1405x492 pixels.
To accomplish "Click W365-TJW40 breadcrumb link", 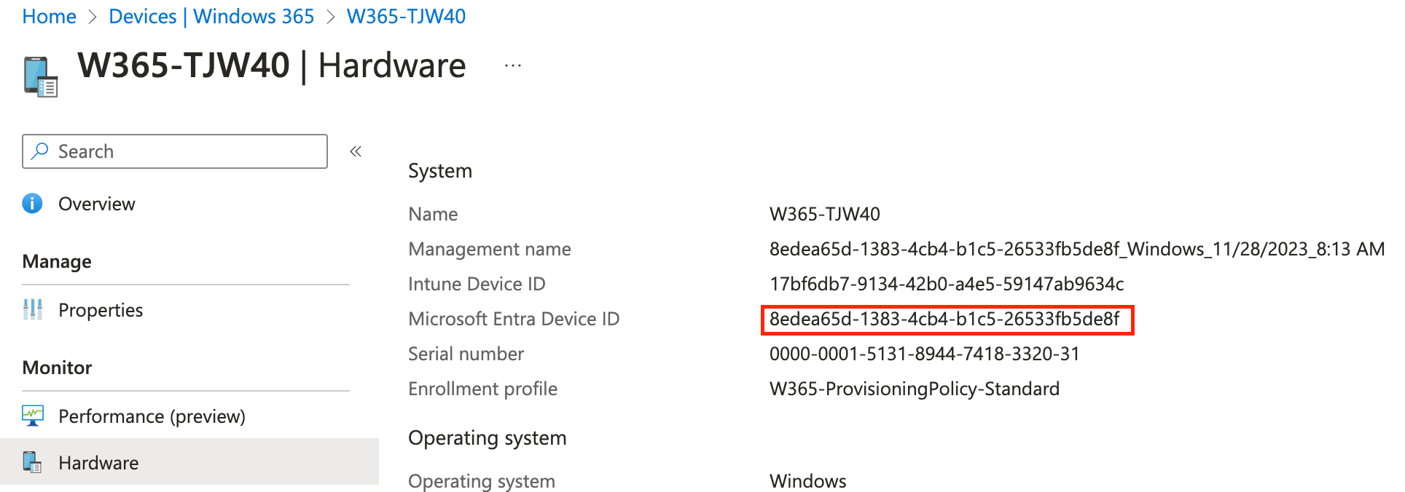I will pos(406,16).
